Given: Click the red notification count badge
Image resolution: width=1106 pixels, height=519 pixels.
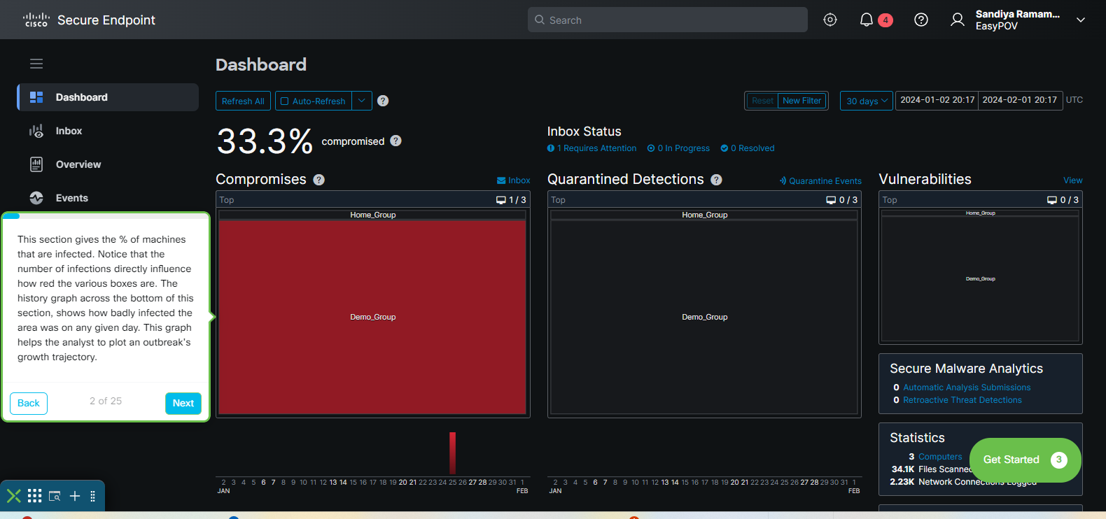Looking at the screenshot, I should 885,20.
